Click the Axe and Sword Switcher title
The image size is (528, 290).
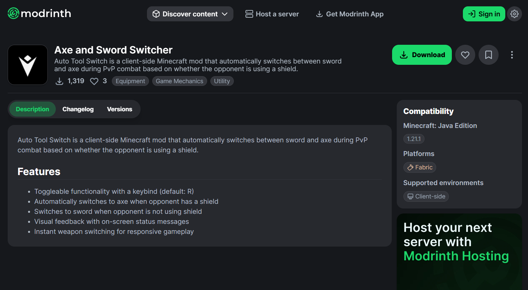(114, 50)
